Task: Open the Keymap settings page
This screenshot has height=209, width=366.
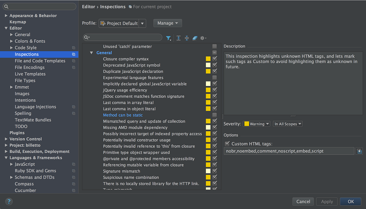Action: point(18,22)
